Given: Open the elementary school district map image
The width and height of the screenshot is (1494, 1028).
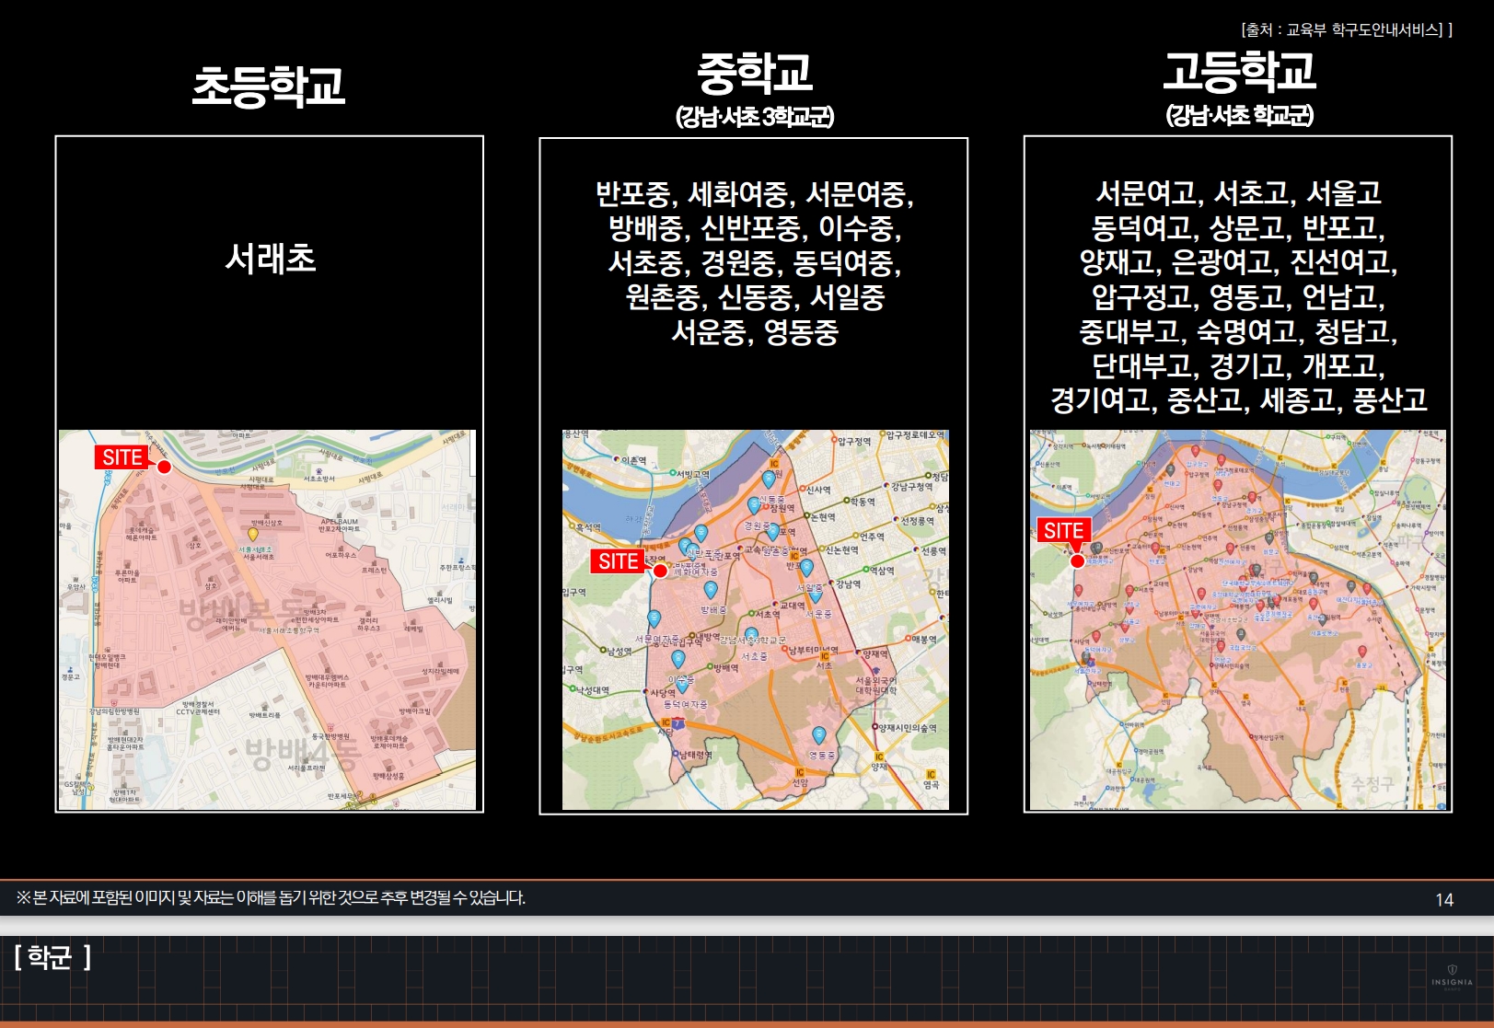Looking at the screenshot, I should click(268, 619).
